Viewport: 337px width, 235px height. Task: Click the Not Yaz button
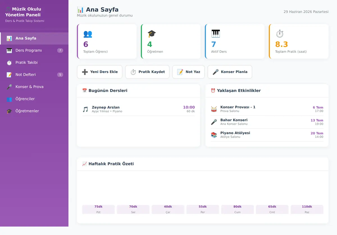click(189, 72)
